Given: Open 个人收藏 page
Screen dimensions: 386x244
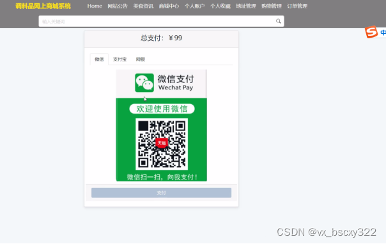Looking at the screenshot, I should [220, 6].
